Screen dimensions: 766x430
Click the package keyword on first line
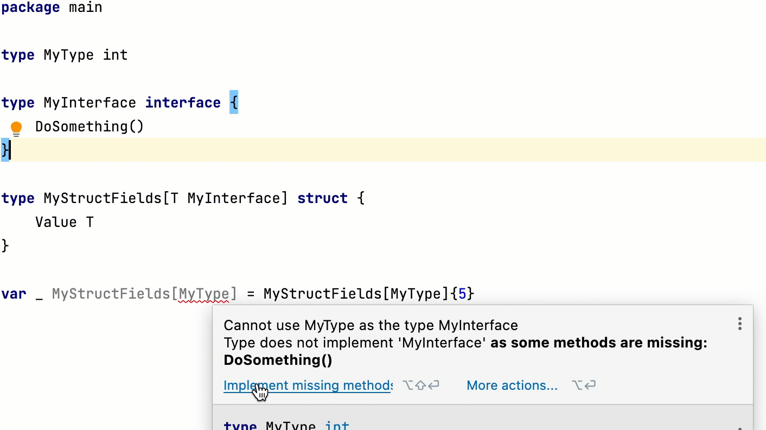click(30, 8)
